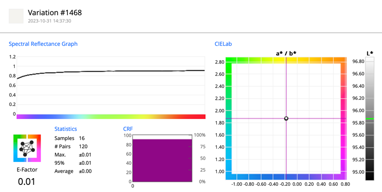Click the 95.00 label on L* scale
Image resolution: width=382 pixels, height=192 pixels.
[x=359, y=172]
